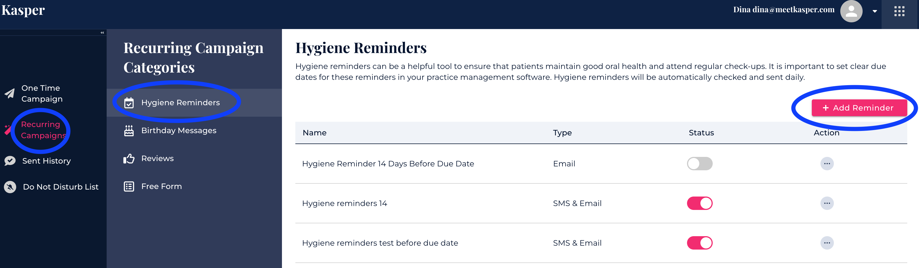919x268 pixels.
Task: Turn off Hygiene reminders test before due date toggle
Action: pos(699,243)
